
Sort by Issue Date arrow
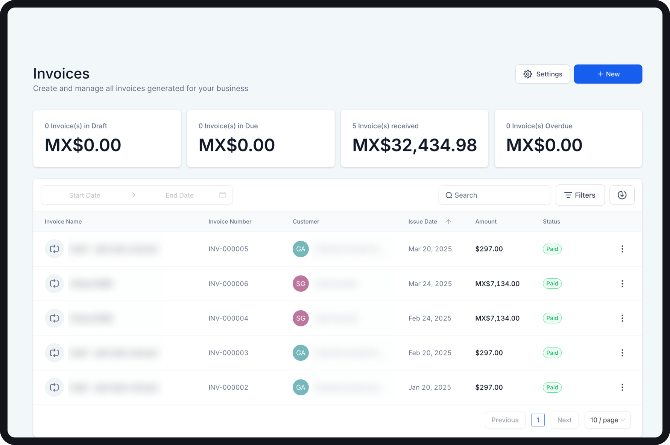pos(448,222)
